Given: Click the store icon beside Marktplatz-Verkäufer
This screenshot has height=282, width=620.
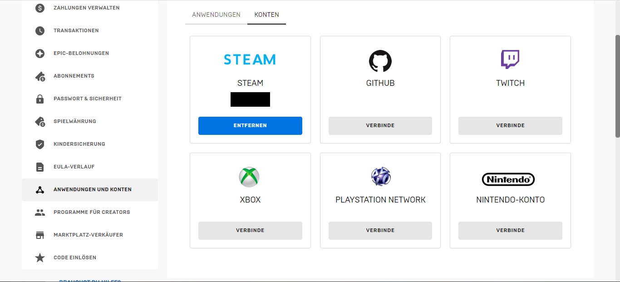Looking at the screenshot, I should [x=40, y=235].
